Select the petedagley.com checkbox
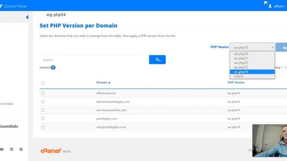 point(43,119)
